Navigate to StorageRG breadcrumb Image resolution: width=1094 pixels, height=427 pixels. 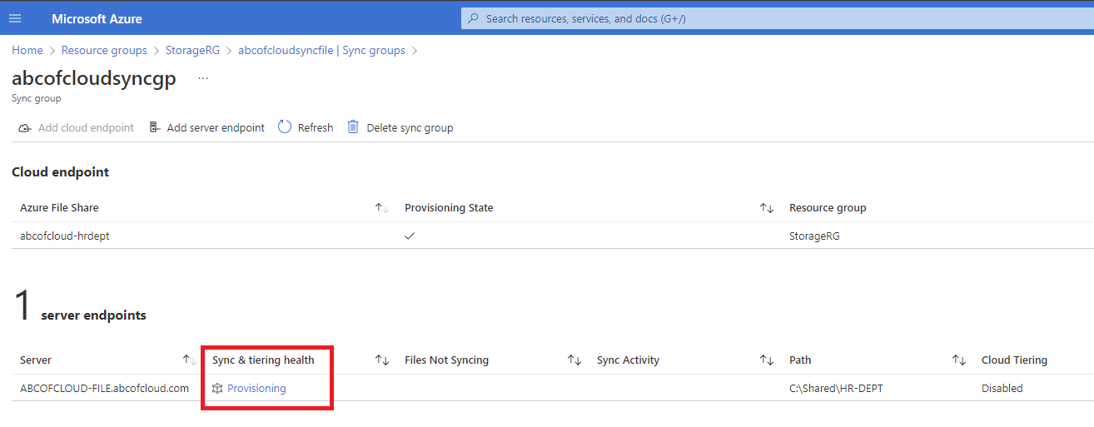pos(192,51)
